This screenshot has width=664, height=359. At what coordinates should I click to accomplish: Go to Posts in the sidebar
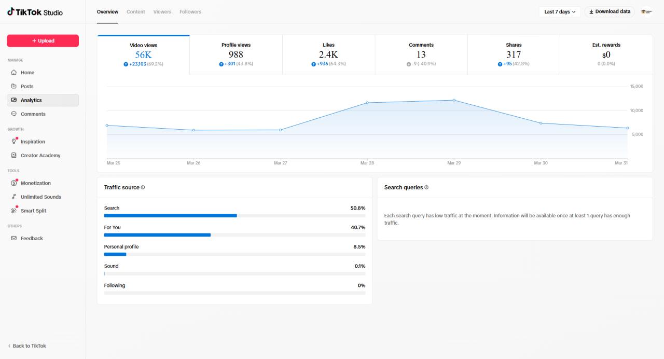click(x=43, y=86)
